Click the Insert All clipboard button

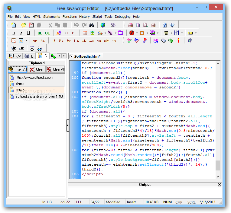(18, 69)
